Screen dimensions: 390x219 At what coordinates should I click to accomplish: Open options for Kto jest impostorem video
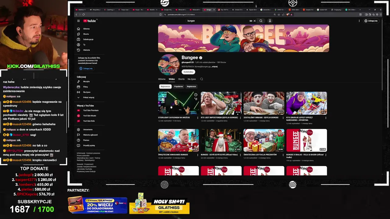point(240,117)
